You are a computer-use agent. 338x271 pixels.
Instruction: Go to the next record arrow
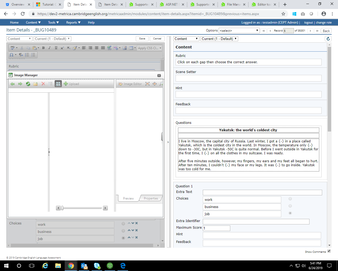pyautogui.click(x=311, y=31)
